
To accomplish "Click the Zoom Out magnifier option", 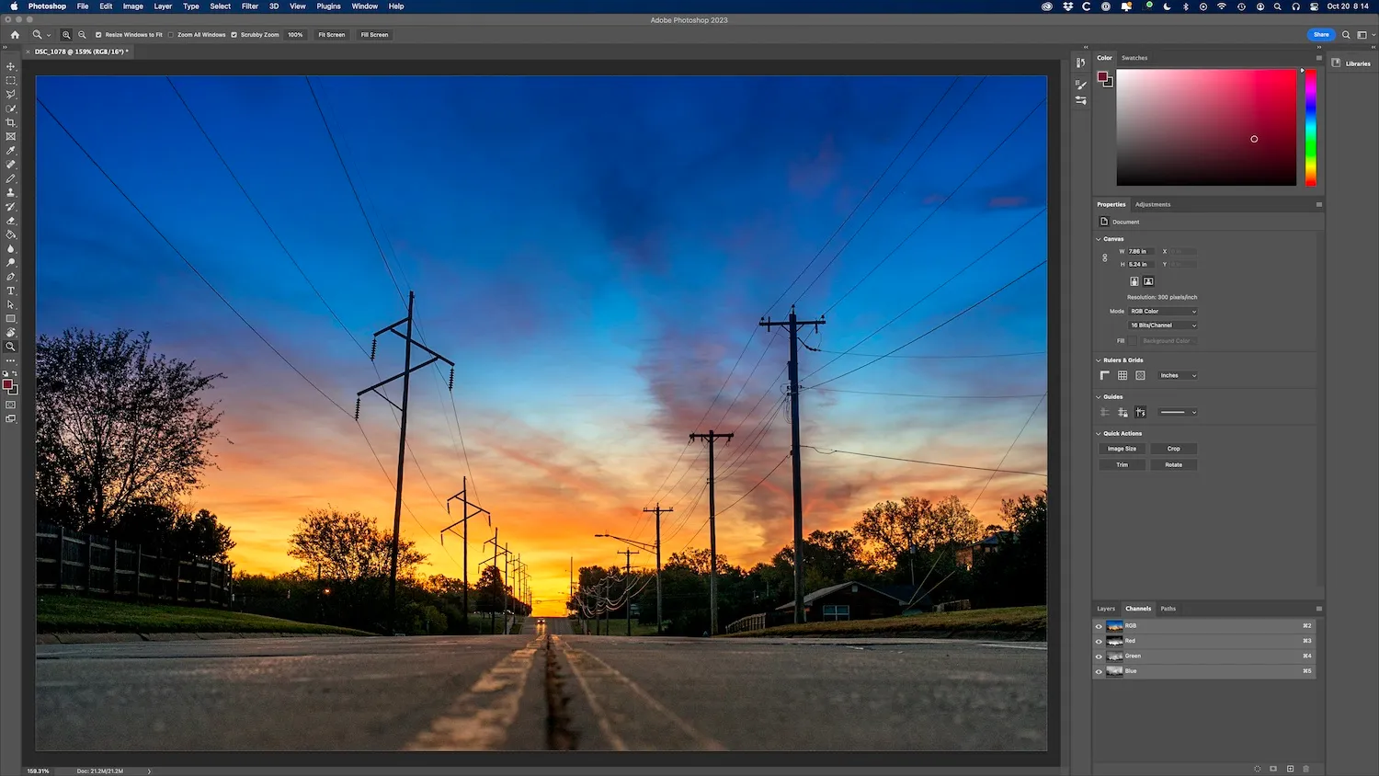I will [82, 35].
